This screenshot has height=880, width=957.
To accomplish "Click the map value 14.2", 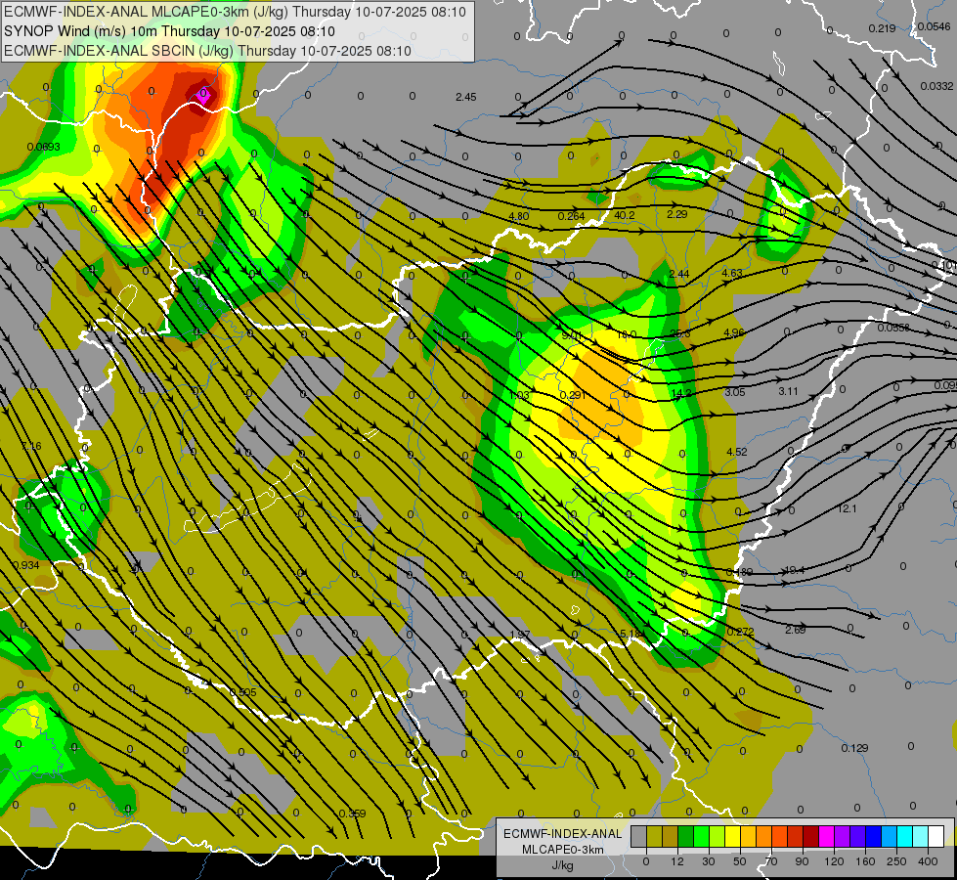I will (681, 393).
